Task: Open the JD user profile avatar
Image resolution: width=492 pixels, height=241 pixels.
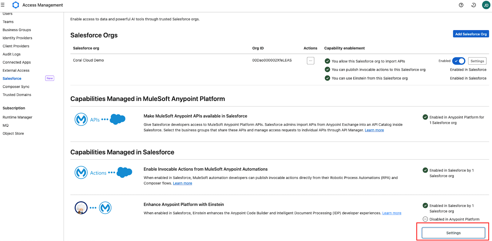Action: tap(486, 5)
